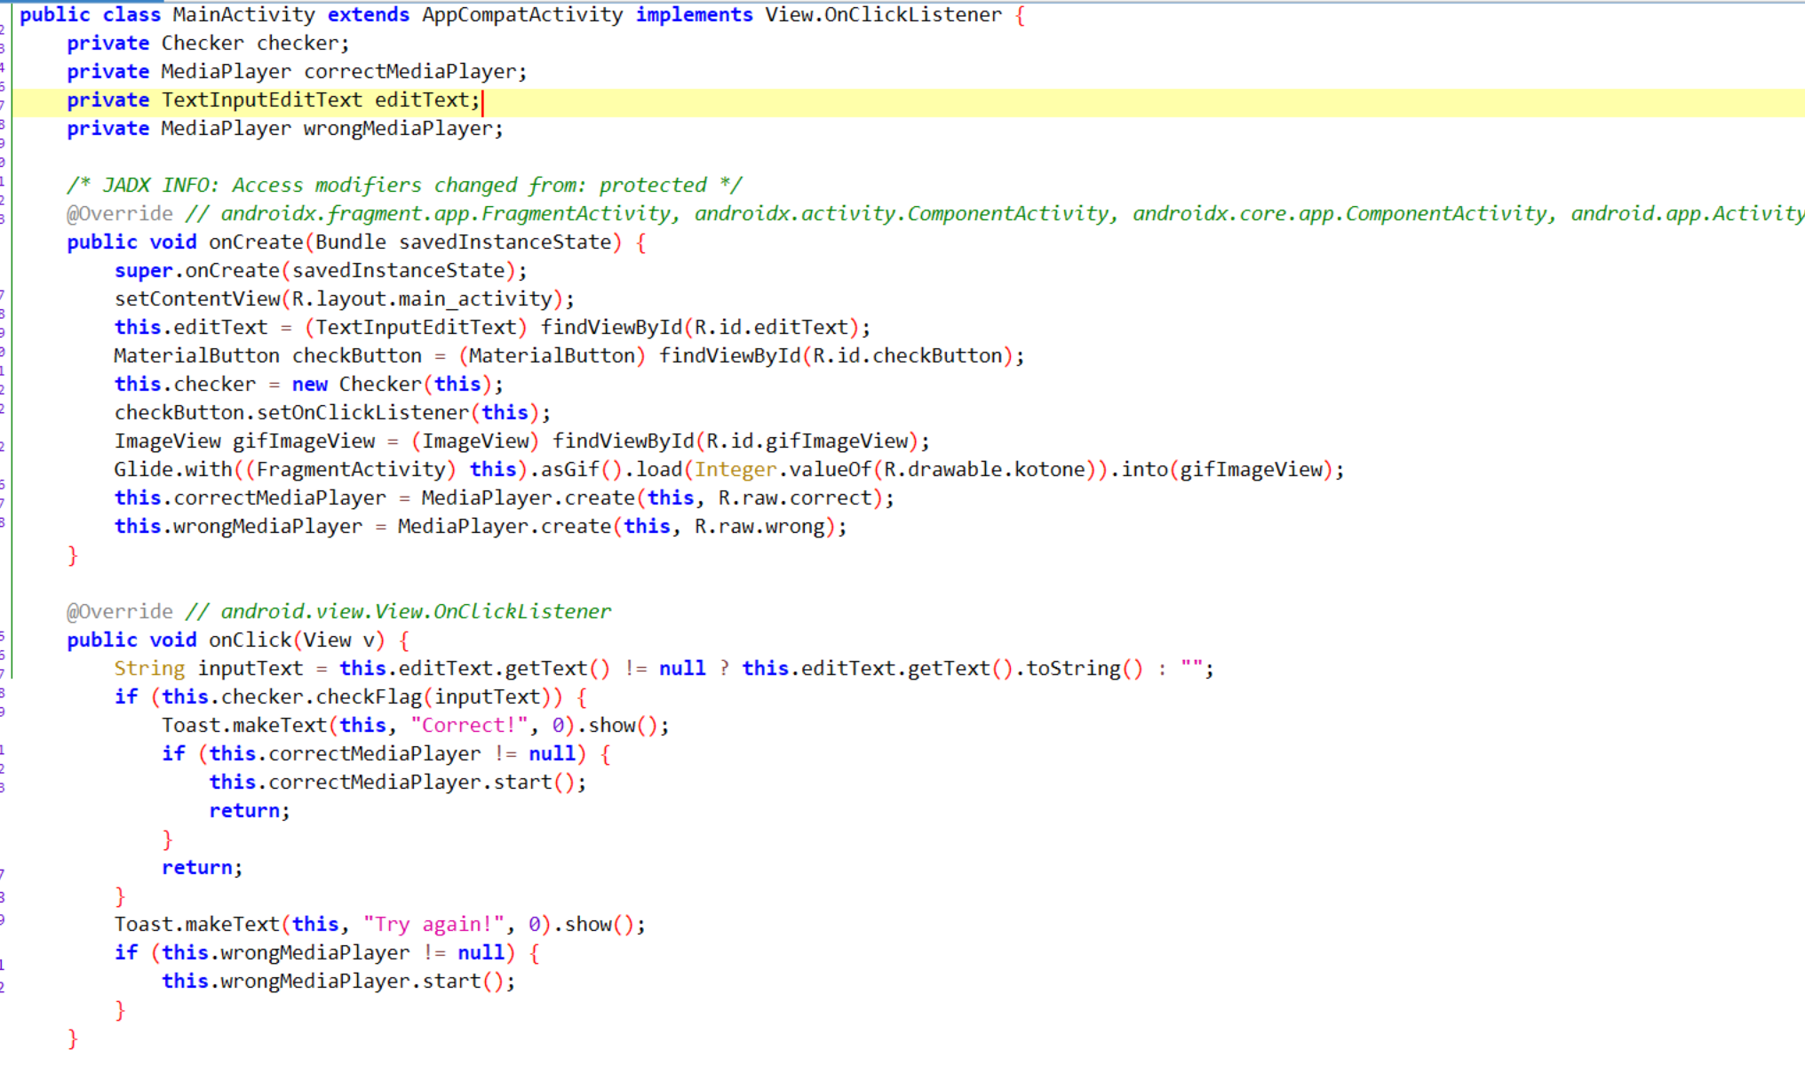
Task: Click R.id.checkButton resource reference
Action: click(x=908, y=356)
